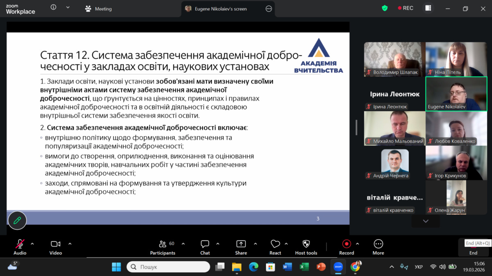The height and width of the screenshot is (276, 492).
Task: Unmute microphone with the Audio button
Action: click(20, 244)
